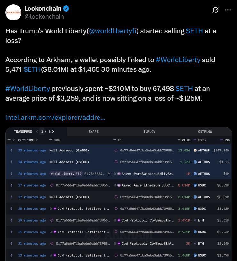Switch to the SWAPS tab

(x=93, y=131)
